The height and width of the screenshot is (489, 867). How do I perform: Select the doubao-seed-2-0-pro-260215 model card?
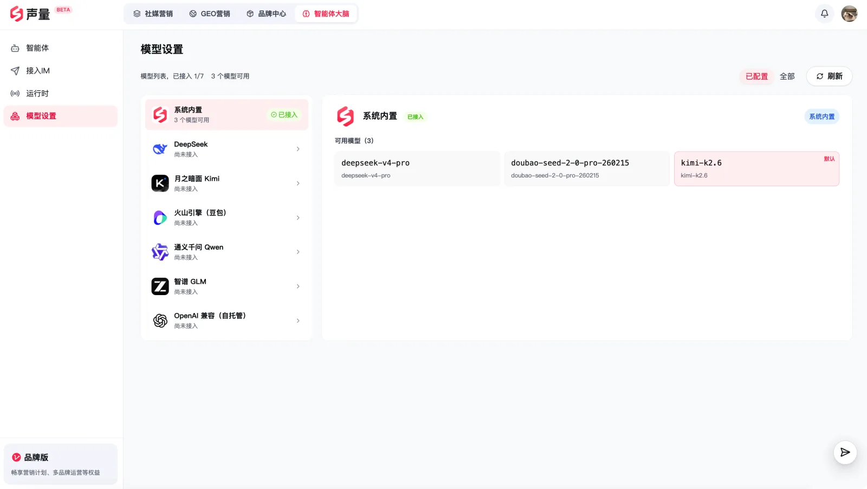click(x=587, y=169)
